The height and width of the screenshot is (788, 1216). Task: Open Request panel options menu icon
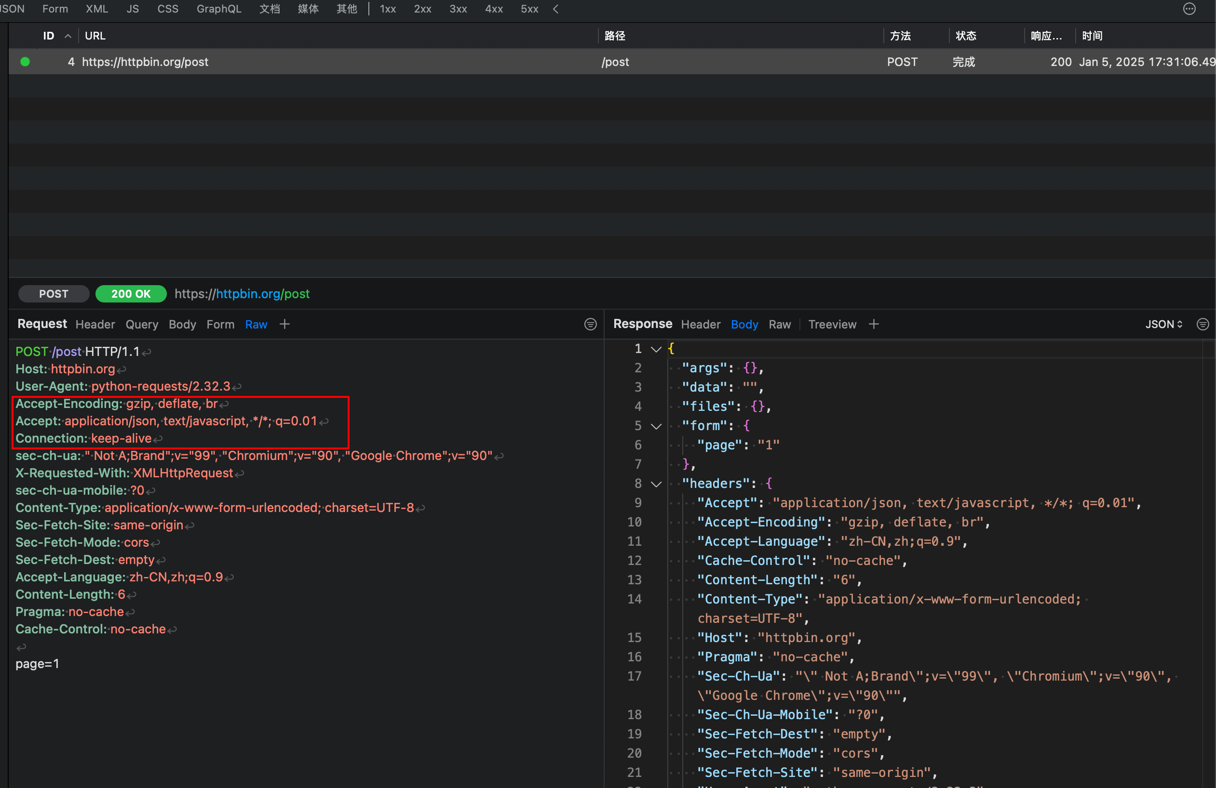click(590, 324)
